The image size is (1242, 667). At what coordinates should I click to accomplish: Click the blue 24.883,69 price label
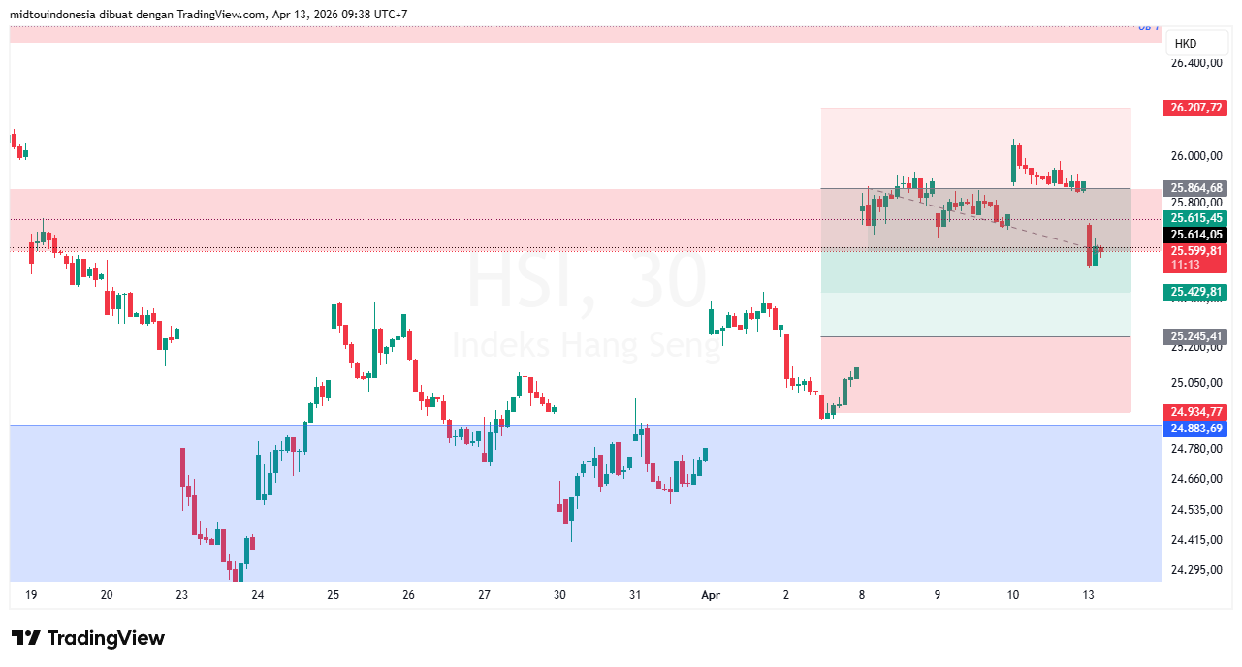1195,429
